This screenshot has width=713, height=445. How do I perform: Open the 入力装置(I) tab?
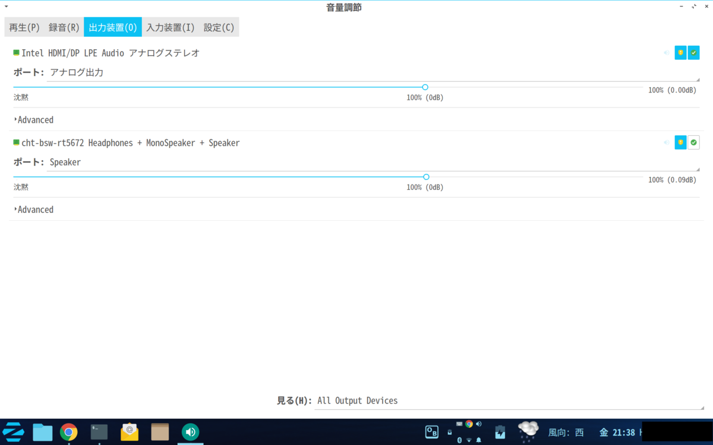pyautogui.click(x=171, y=27)
